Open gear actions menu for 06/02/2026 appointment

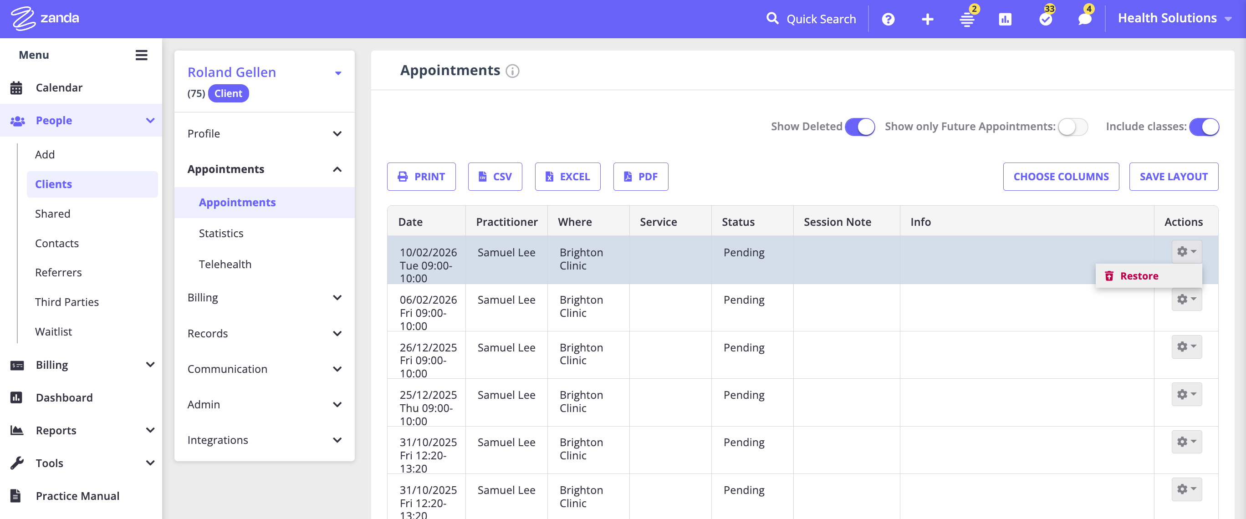pyautogui.click(x=1186, y=299)
